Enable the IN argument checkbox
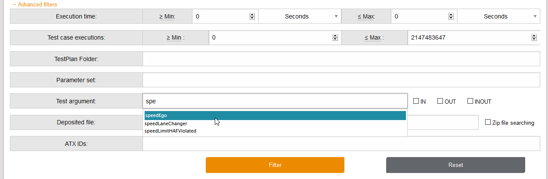 coord(416,101)
